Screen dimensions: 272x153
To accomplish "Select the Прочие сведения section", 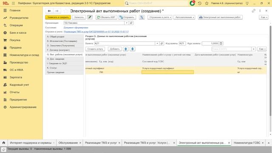I will [64, 72].
